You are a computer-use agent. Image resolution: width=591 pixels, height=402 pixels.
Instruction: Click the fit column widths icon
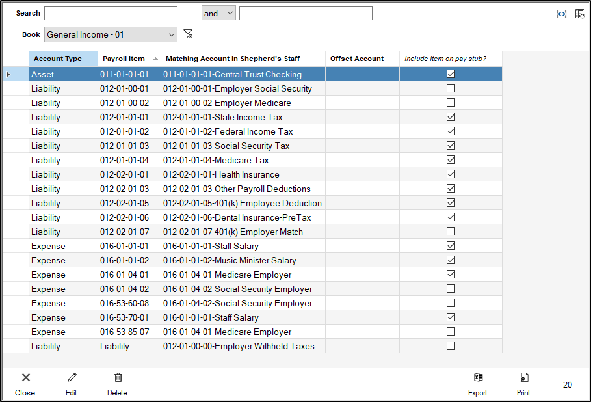coord(562,14)
